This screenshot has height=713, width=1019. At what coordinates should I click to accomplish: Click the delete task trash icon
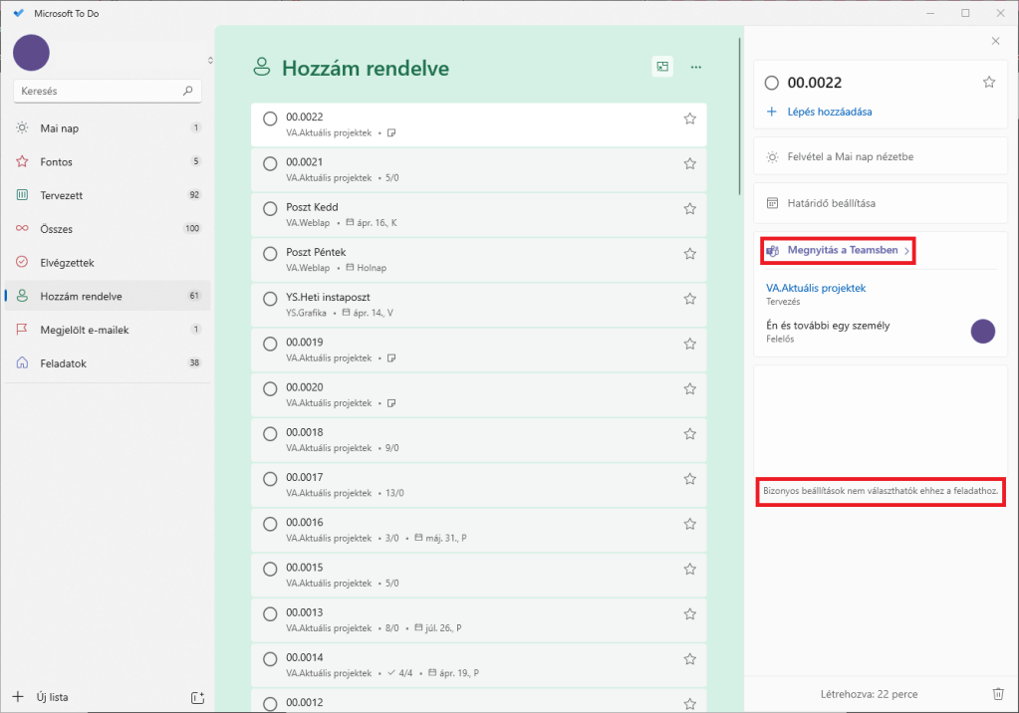(x=998, y=694)
